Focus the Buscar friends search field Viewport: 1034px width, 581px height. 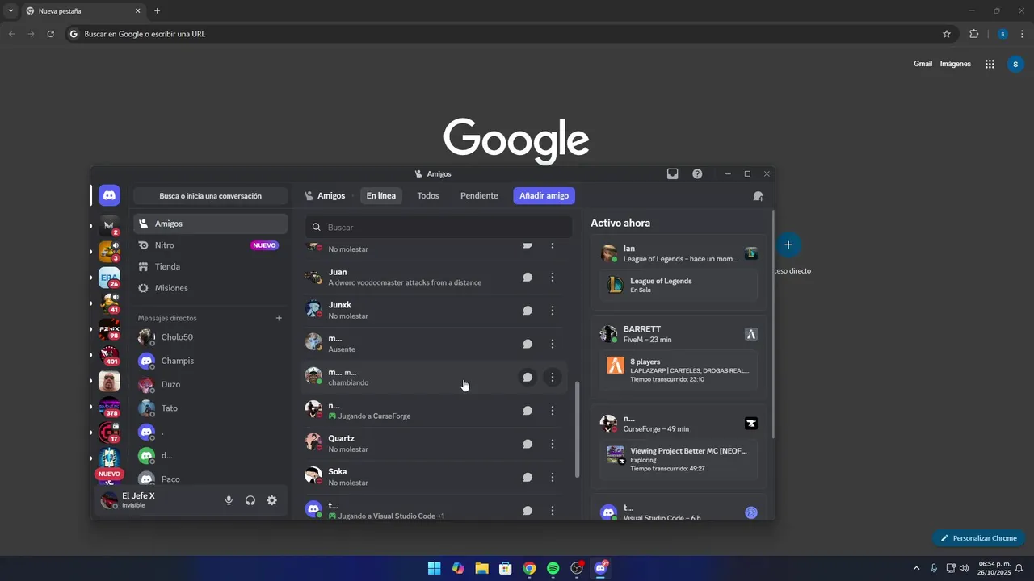coord(439,228)
